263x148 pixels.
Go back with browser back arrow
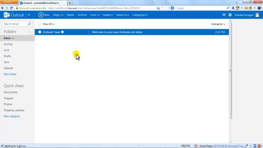coord(2,8)
